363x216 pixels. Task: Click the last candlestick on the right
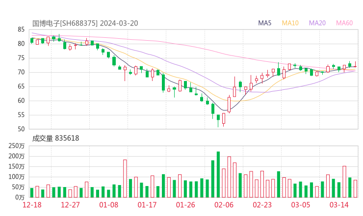pos(355,64)
